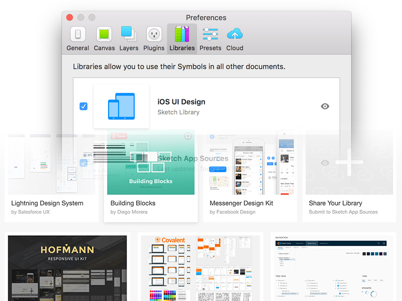Click the Sketch App Sources eye icon

click(325, 163)
